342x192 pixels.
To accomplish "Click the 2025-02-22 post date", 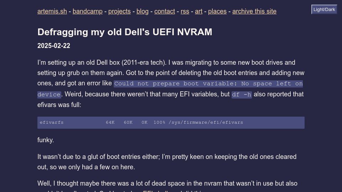I will [x=54, y=46].
